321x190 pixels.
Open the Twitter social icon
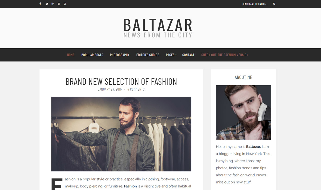[x=47, y=4]
